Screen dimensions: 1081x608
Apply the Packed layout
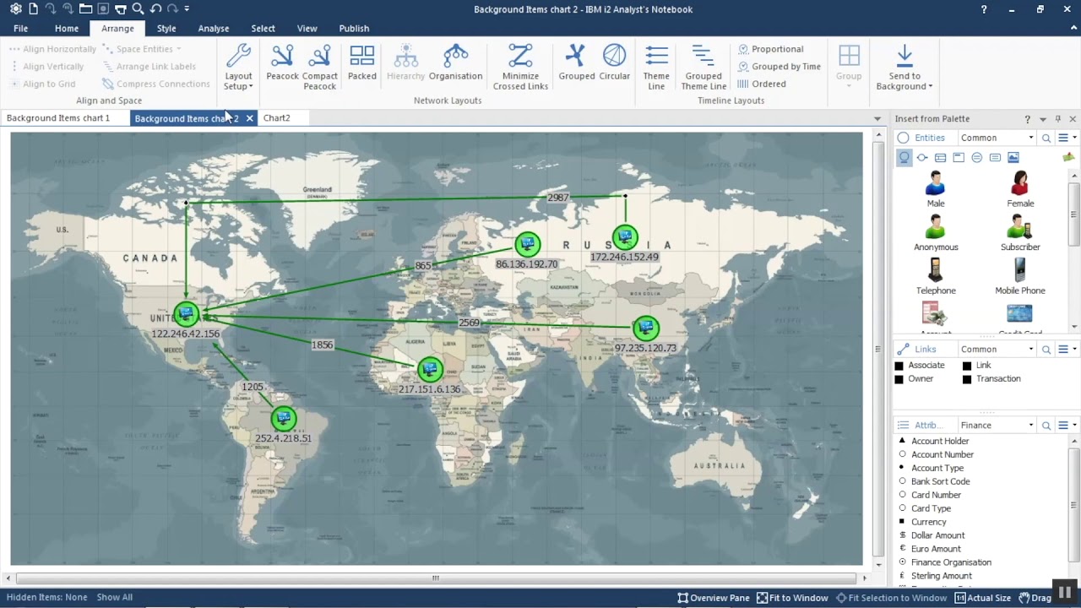pos(361,64)
